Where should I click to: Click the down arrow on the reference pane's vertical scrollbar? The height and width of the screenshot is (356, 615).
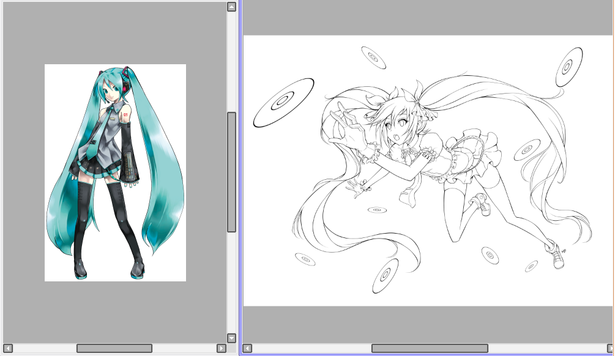tap(231, 338)
